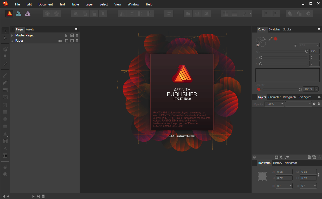Select the View (hand) tool

[5, 167]
